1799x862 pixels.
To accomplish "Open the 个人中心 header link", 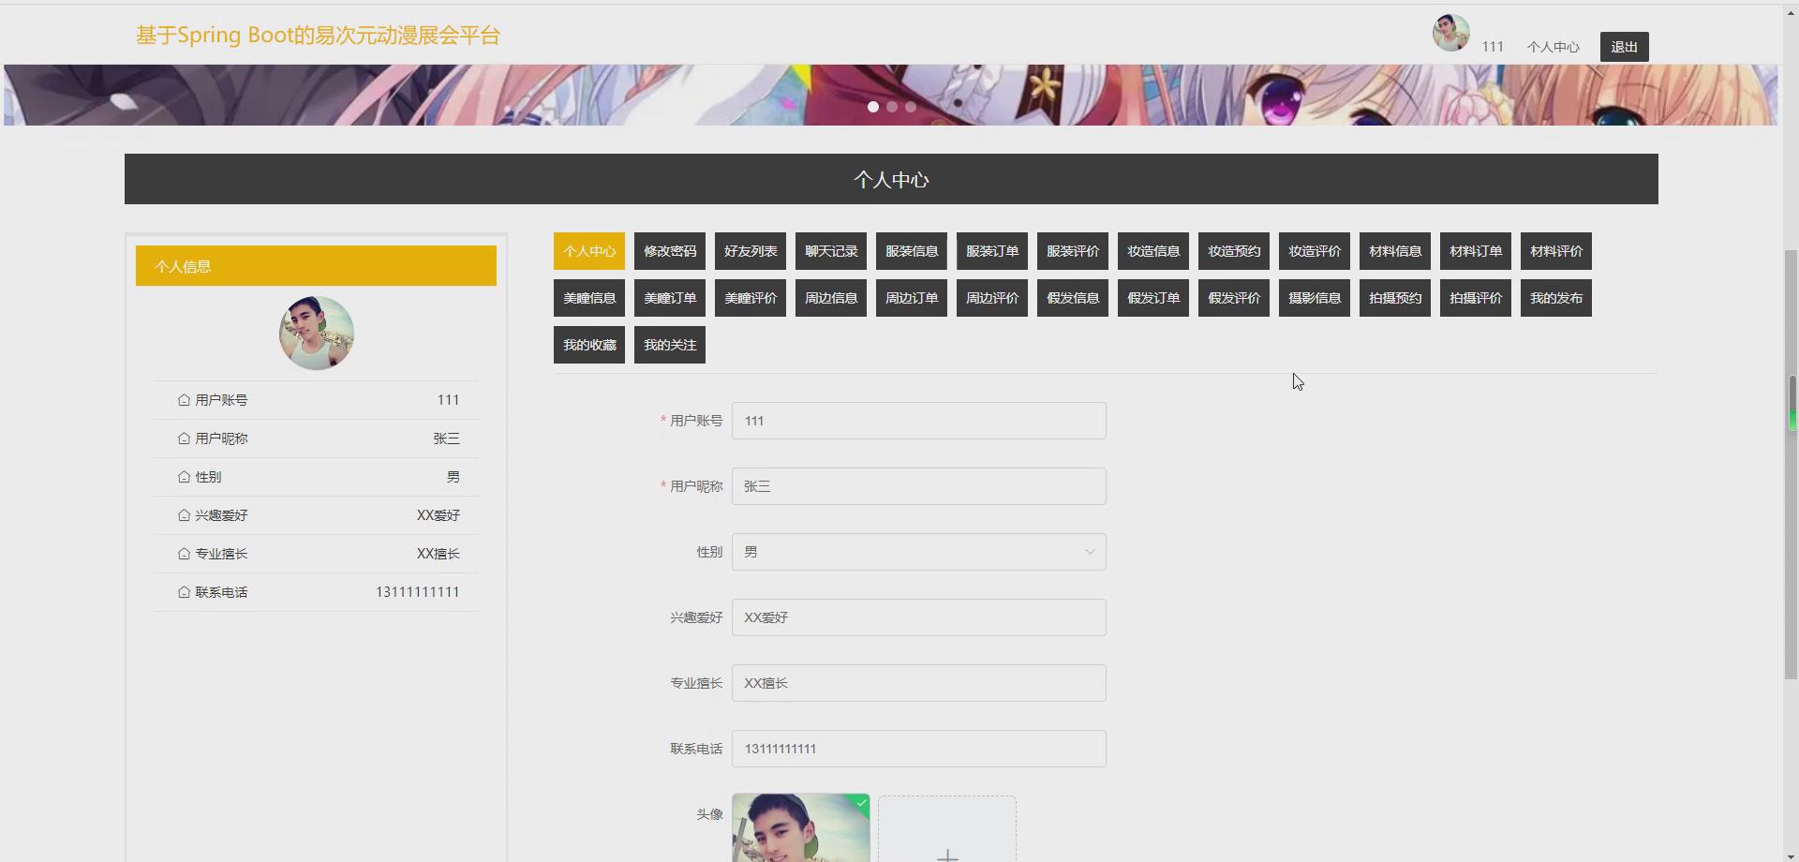I will tap(1553, 46).
